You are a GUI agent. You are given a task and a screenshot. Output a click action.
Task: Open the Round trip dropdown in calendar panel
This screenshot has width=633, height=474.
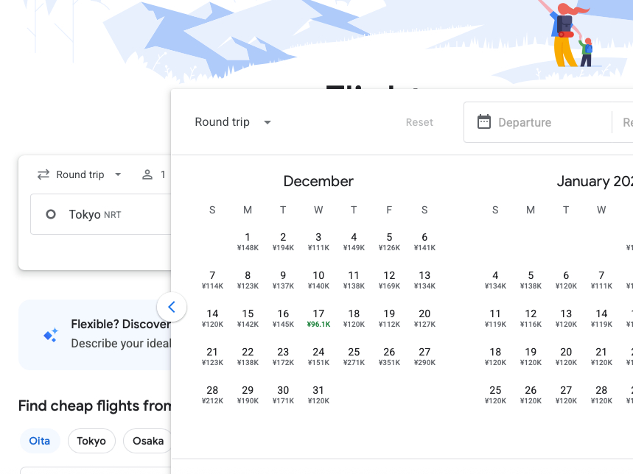(x=233, y=122)
